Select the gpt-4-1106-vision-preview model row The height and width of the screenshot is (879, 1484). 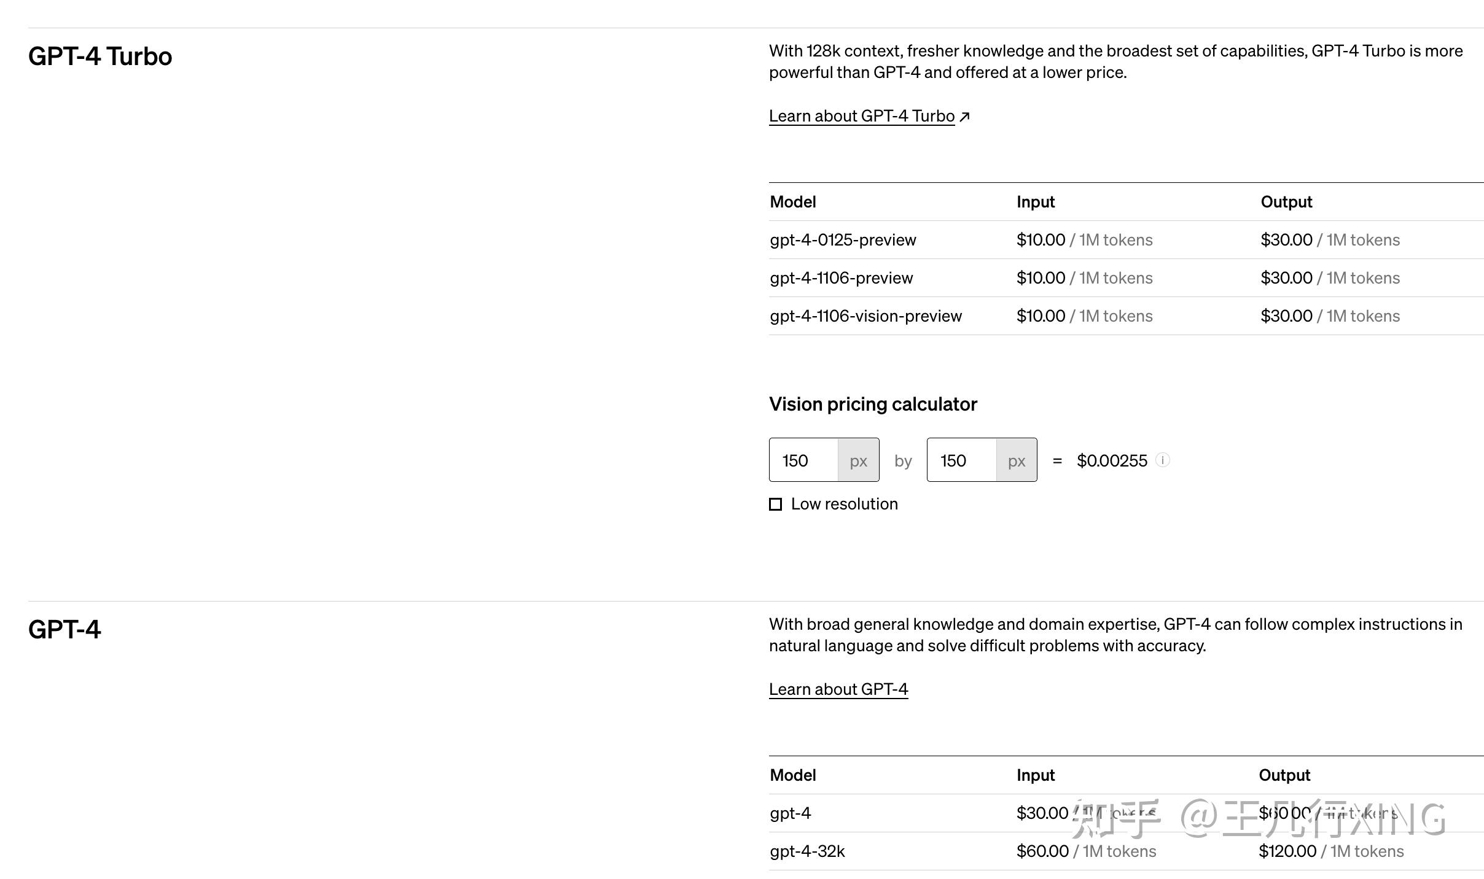(865, 316)
